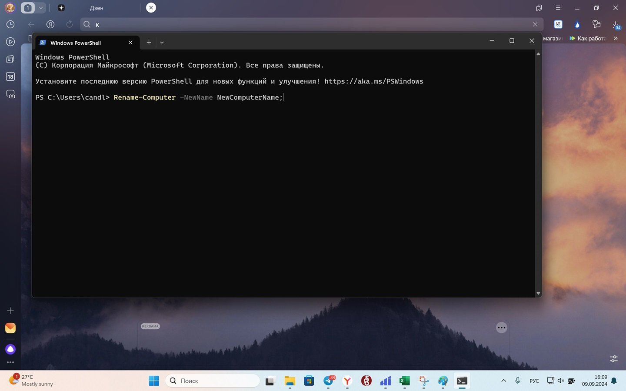Expand hidden bookmarks chevron
The width and height of the screenshot is (626, 391).
[616, 38]
